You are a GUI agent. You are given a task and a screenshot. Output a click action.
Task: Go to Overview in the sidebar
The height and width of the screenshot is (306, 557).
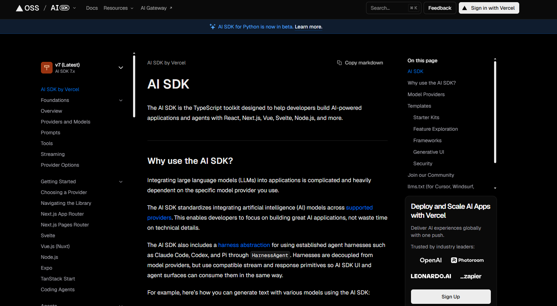[51, 111]
